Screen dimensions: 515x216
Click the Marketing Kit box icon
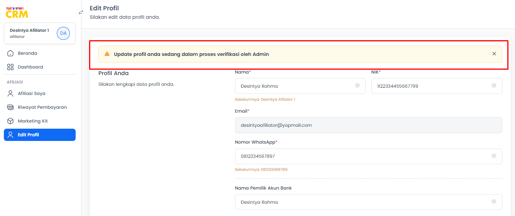click(x=10, y=121)
